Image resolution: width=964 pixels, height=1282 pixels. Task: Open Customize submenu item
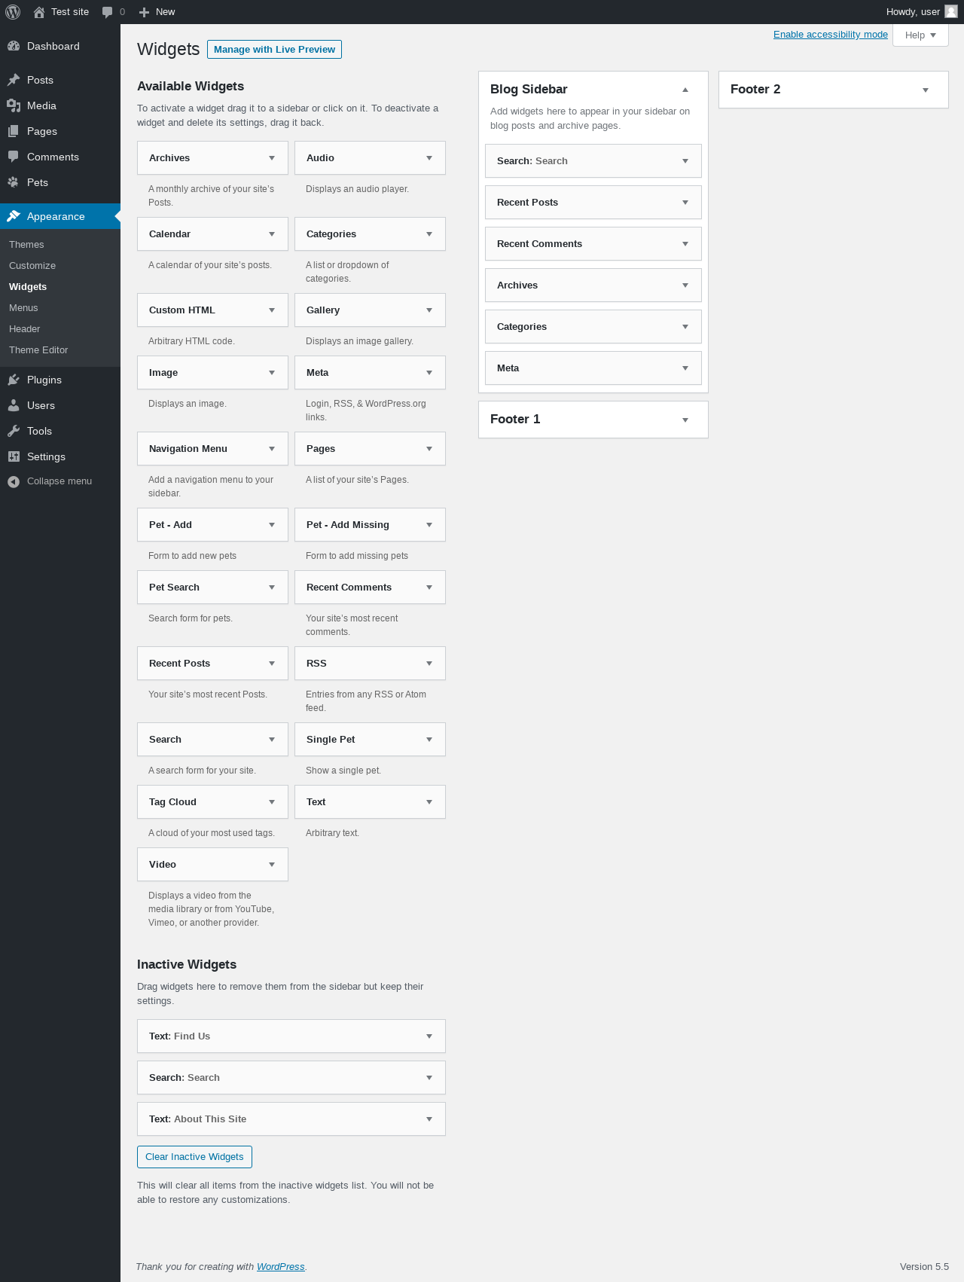pos(32,266)
